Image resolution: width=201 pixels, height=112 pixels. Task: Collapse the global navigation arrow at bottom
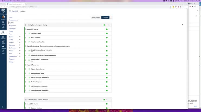[x=3, y=107]
